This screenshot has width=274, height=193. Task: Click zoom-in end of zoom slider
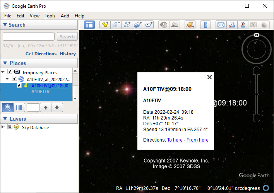[x=256, y=70]
